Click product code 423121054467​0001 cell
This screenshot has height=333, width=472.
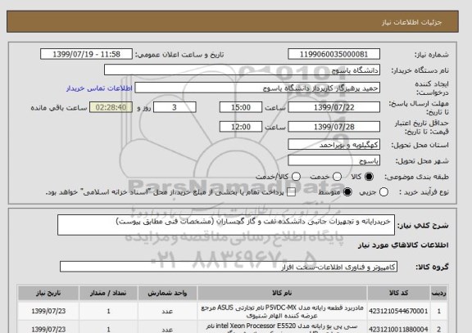point(398,312)
